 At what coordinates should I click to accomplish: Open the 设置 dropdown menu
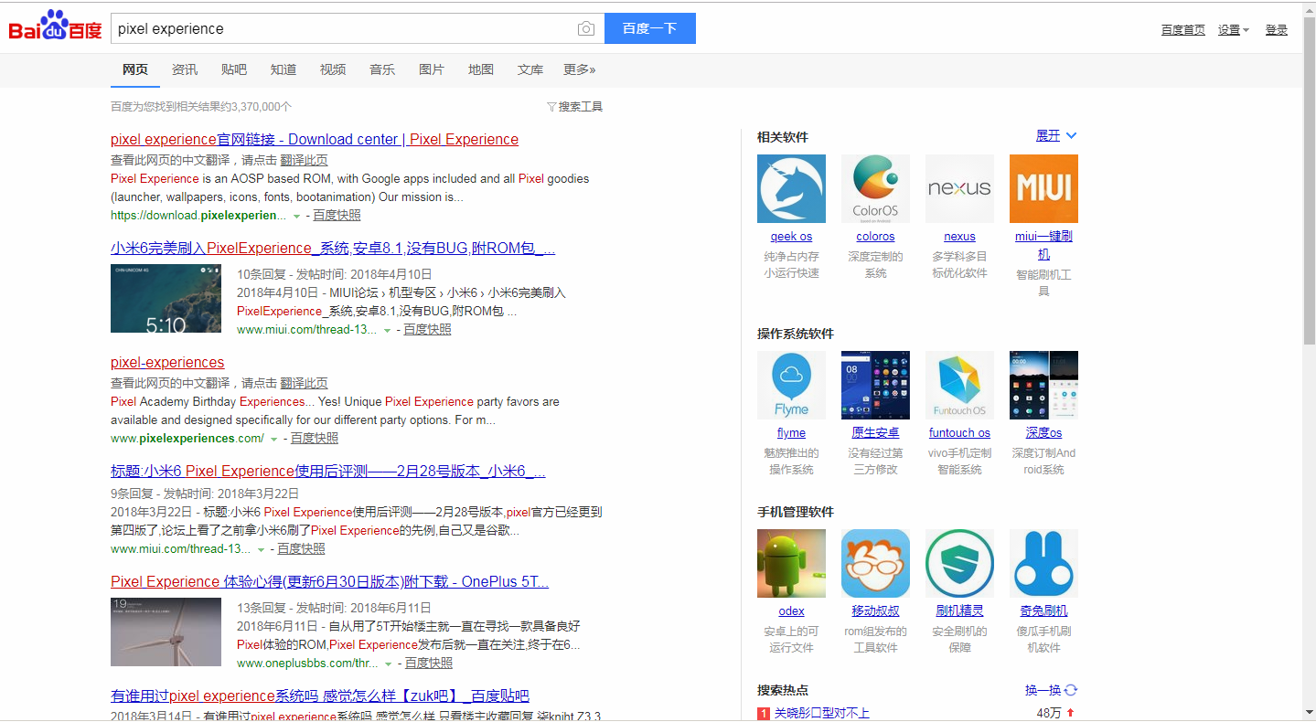pyautogui.click(x=1233, y=30)
